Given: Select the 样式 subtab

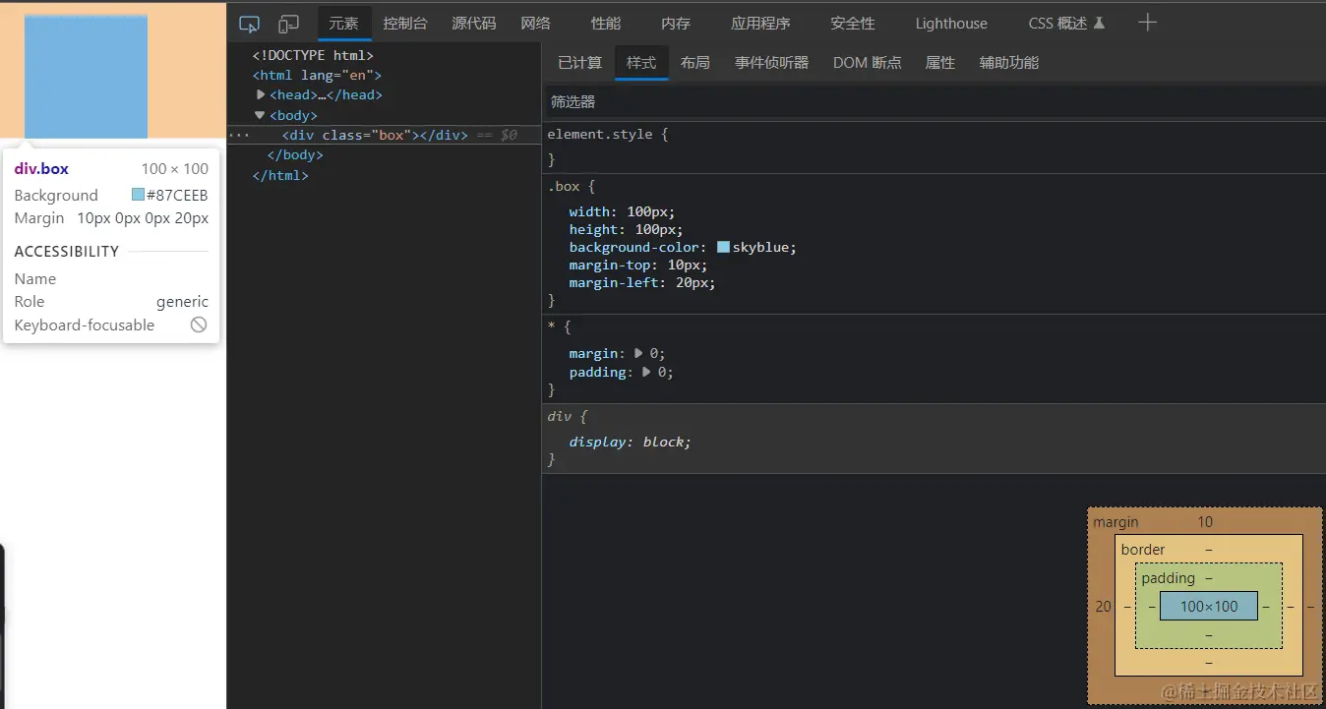Looking at the screenshot, I should [641, 63].
